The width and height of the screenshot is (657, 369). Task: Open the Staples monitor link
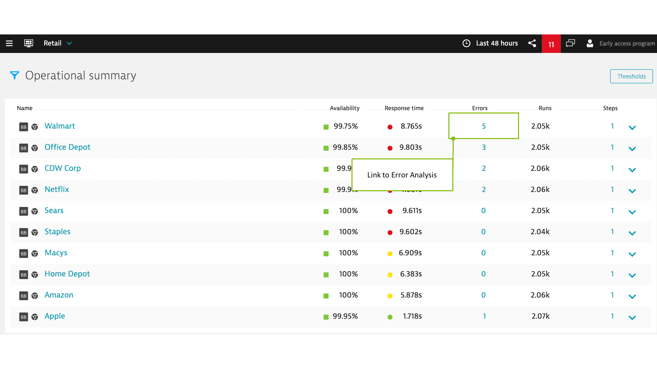tap(57, 232)
